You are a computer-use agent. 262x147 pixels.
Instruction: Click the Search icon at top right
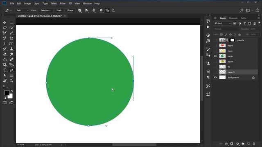coord(242,10)
